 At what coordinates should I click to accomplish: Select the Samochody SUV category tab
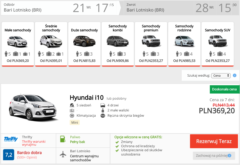[x=217, y=44]
